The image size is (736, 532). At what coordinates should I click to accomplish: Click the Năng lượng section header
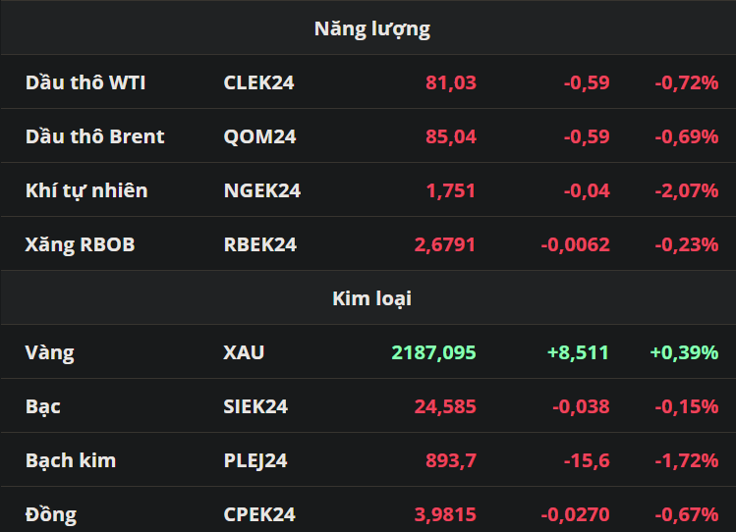pos(371,29)
